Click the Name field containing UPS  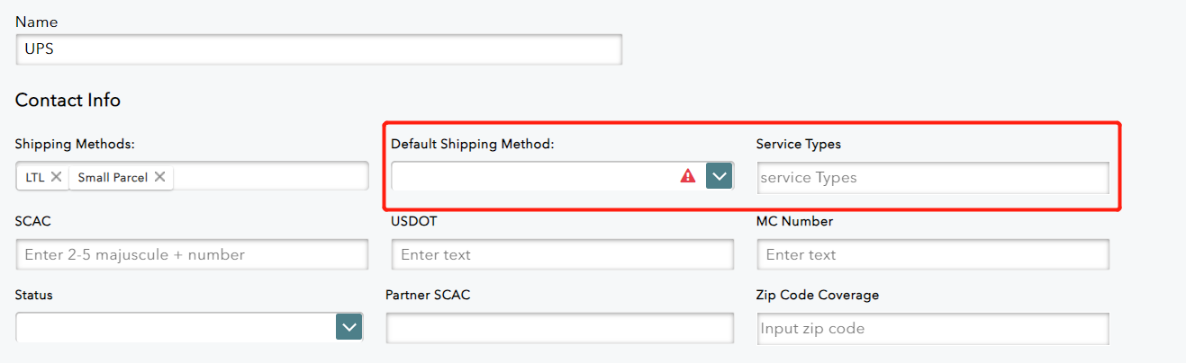pos(319,49)
